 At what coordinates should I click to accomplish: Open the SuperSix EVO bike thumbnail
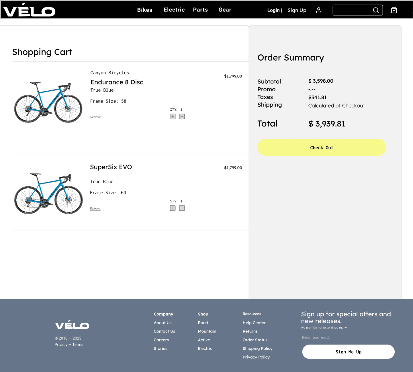tap(48, 193)
